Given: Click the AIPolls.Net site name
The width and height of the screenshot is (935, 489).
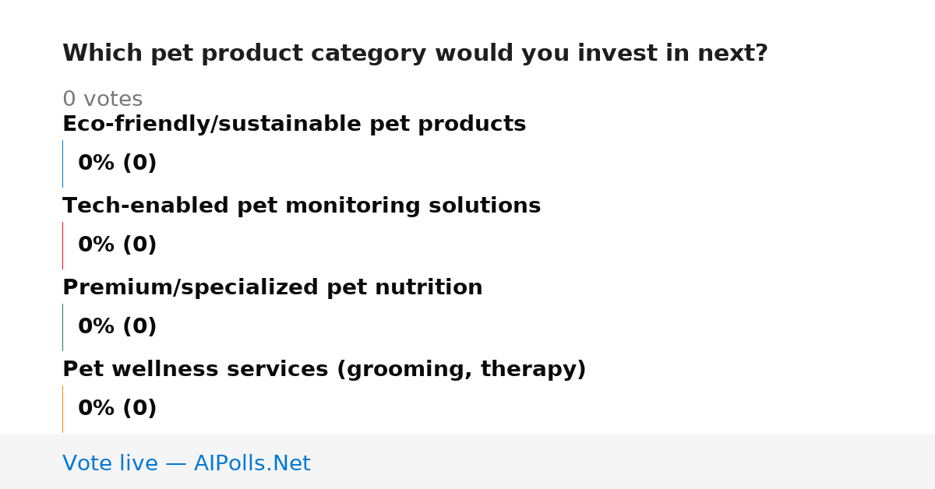Looking at the screenshot, I should coord(252,464).
